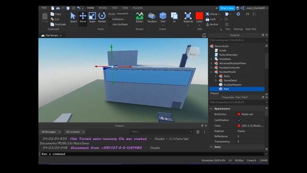Open the UI insert tool
The height and width of the screenshot is (173, 307).
pos(174,17)
